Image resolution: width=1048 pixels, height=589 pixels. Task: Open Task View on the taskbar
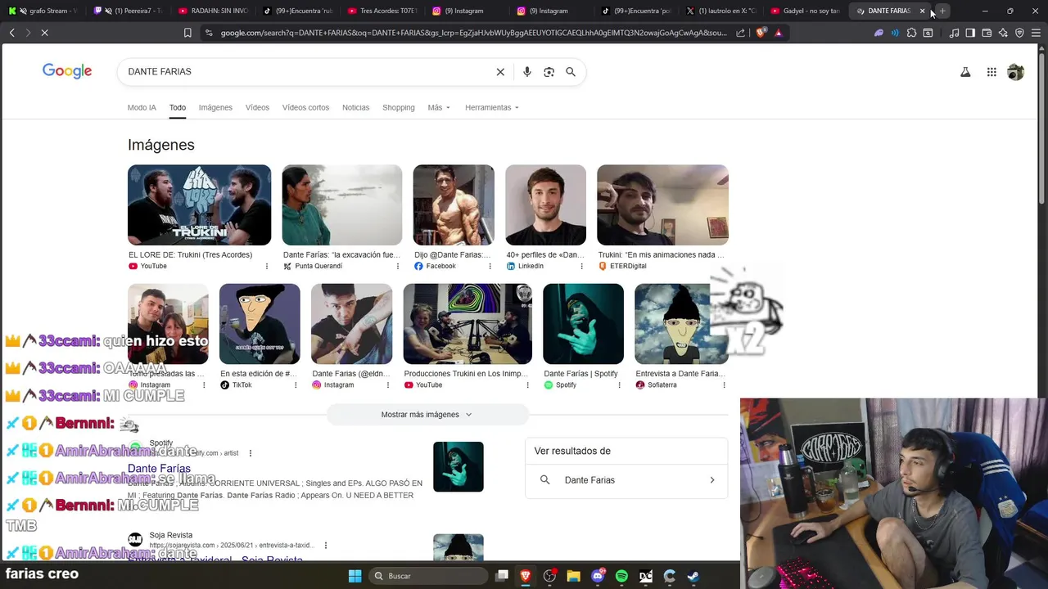coord(502,576)
